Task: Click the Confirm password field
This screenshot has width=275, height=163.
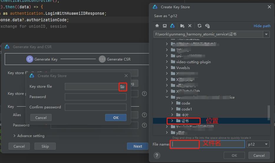Action: click(95, 107)
